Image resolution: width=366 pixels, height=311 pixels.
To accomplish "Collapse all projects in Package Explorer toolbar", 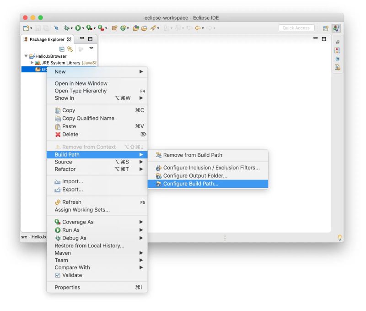I will 61,48.
